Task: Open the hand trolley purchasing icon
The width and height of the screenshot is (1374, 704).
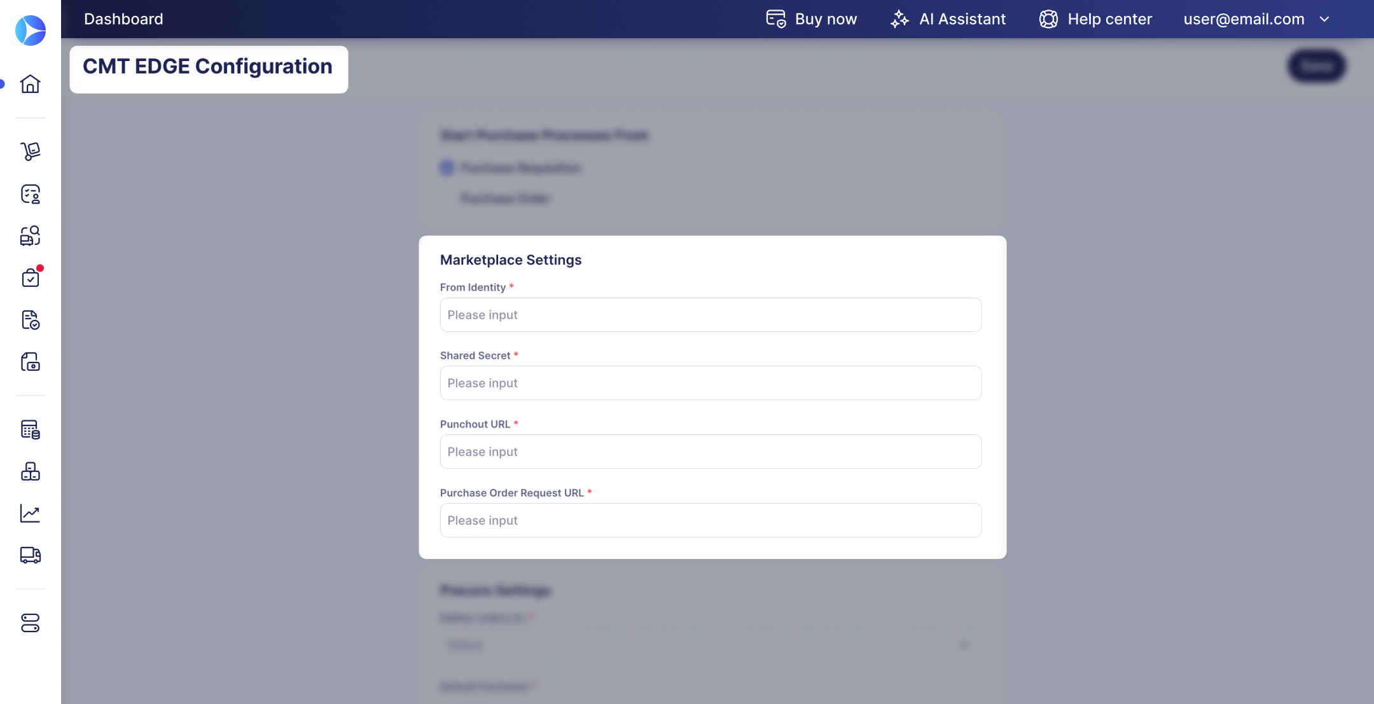Action: pyautogui.click(x=30, y=151)
